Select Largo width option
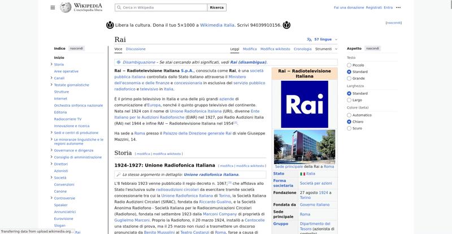452x234 pixels. coord(349,100)
